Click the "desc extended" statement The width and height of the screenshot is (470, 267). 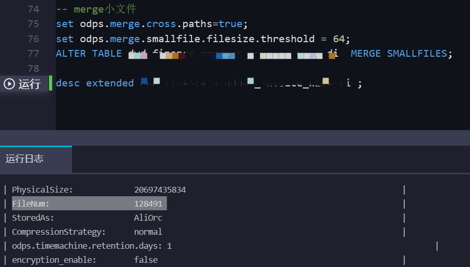[95, 83]
